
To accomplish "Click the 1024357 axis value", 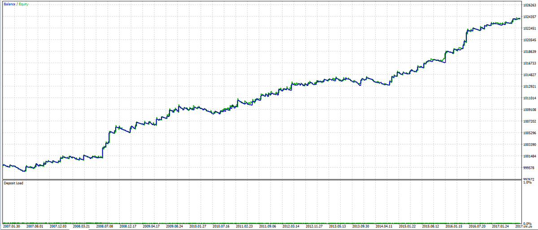I will pyautogui.click(x=530, y=17).
